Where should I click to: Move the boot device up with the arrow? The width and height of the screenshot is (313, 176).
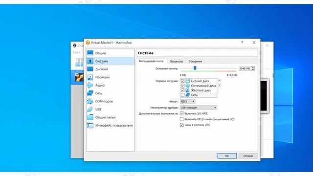(x=220, y=80)
